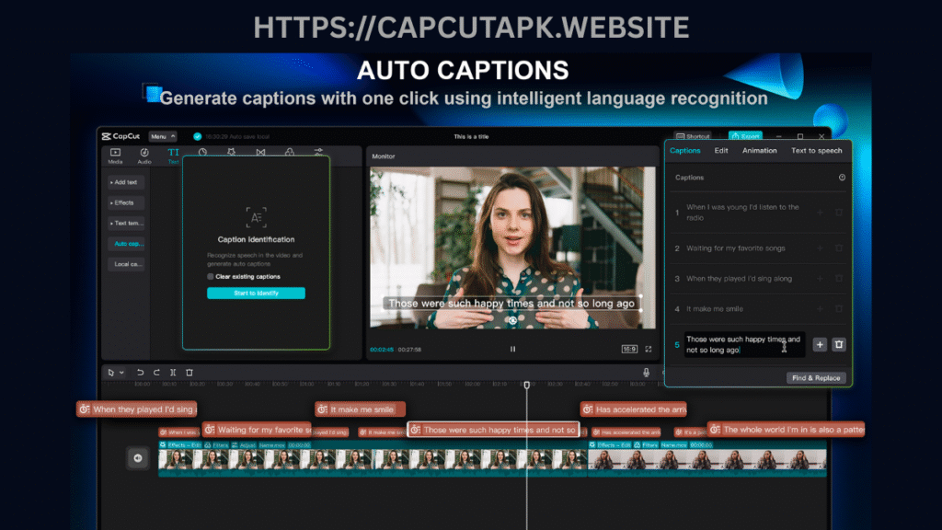Image resolution: width=942 pixels, height=530 pixels.
Task: Select the Text tab icon
Action: [173, 153]
